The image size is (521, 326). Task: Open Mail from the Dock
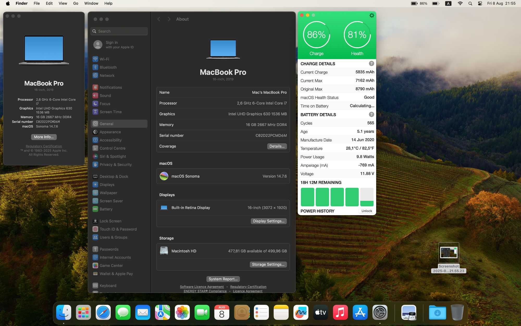(143, 312)
